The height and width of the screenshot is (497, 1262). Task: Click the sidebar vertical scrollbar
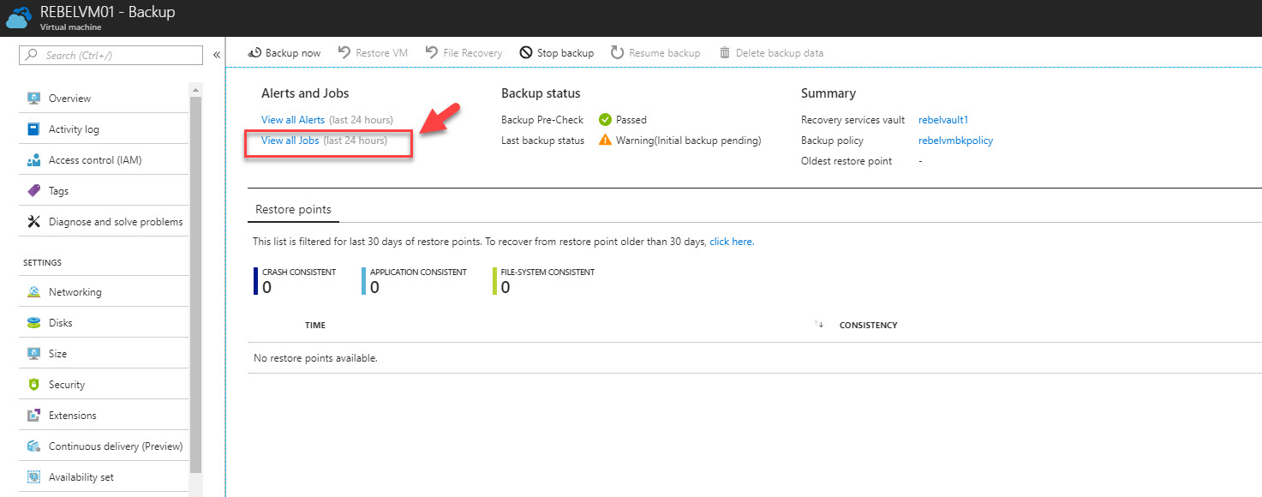coord(195,284)
